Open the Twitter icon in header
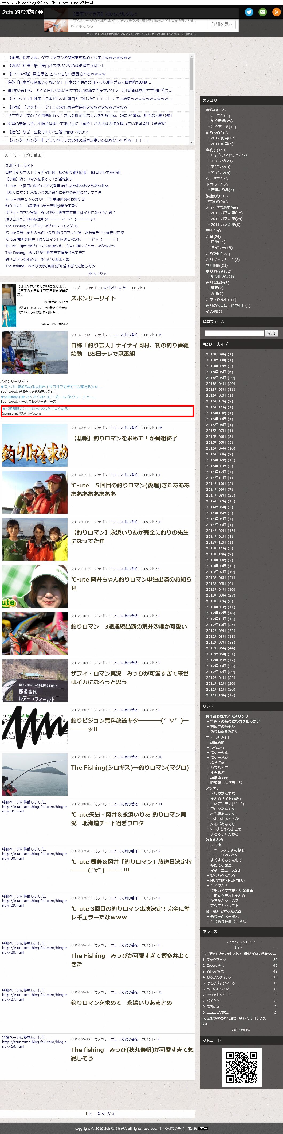283x1134 pixels. pyautogui.click(x=249, y=12)
